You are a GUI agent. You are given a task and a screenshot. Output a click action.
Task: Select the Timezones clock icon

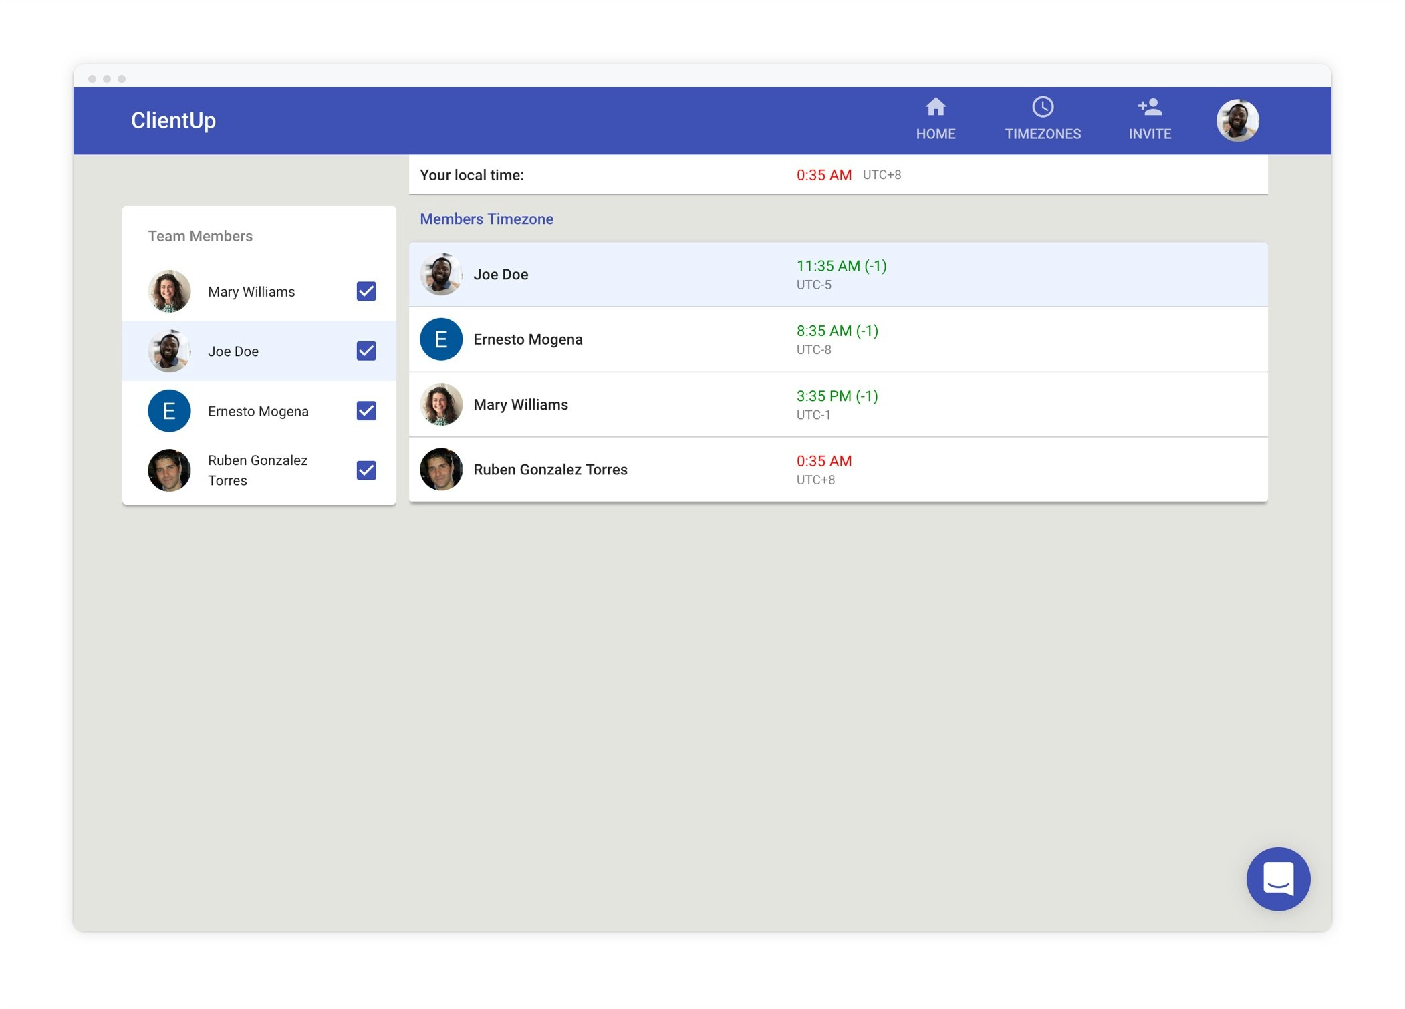click(1043, 107)
